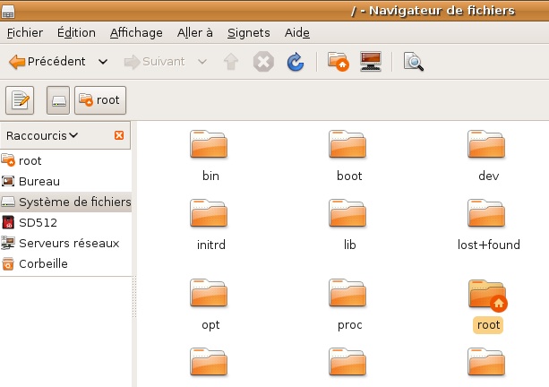The image size is (549, 387).
Task: Click the root path bar button
Action: (99, 100)
